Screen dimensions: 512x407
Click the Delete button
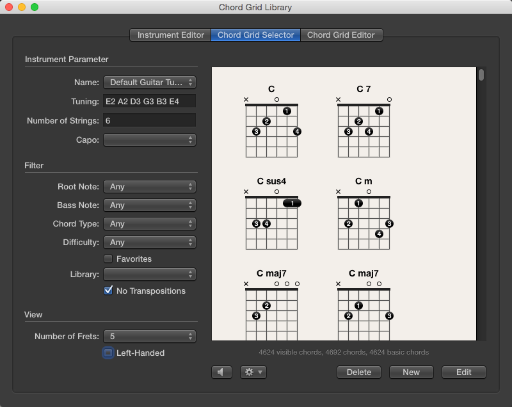359,372
